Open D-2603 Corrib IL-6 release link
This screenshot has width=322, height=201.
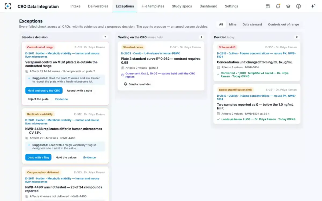[151, 53]
